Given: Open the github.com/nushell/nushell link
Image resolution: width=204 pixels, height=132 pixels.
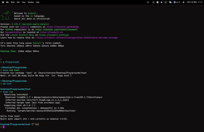Looking at the screenshot, I should click(56, 30).
